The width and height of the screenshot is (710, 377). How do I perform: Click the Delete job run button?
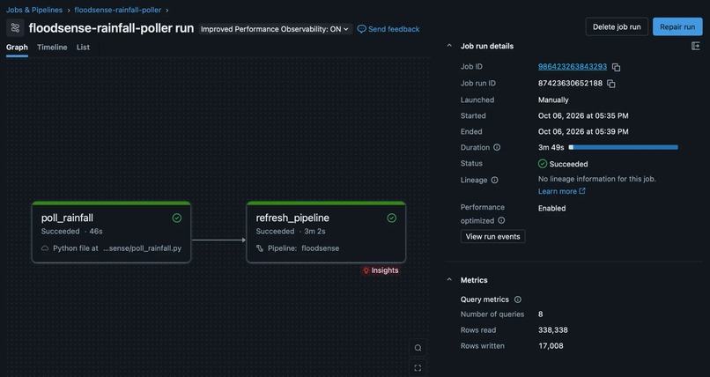[x=617, y=26]
